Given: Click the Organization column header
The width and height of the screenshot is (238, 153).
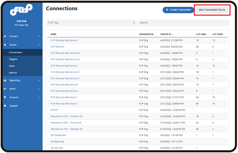Looking at the screenshot, I should point(146,34).
